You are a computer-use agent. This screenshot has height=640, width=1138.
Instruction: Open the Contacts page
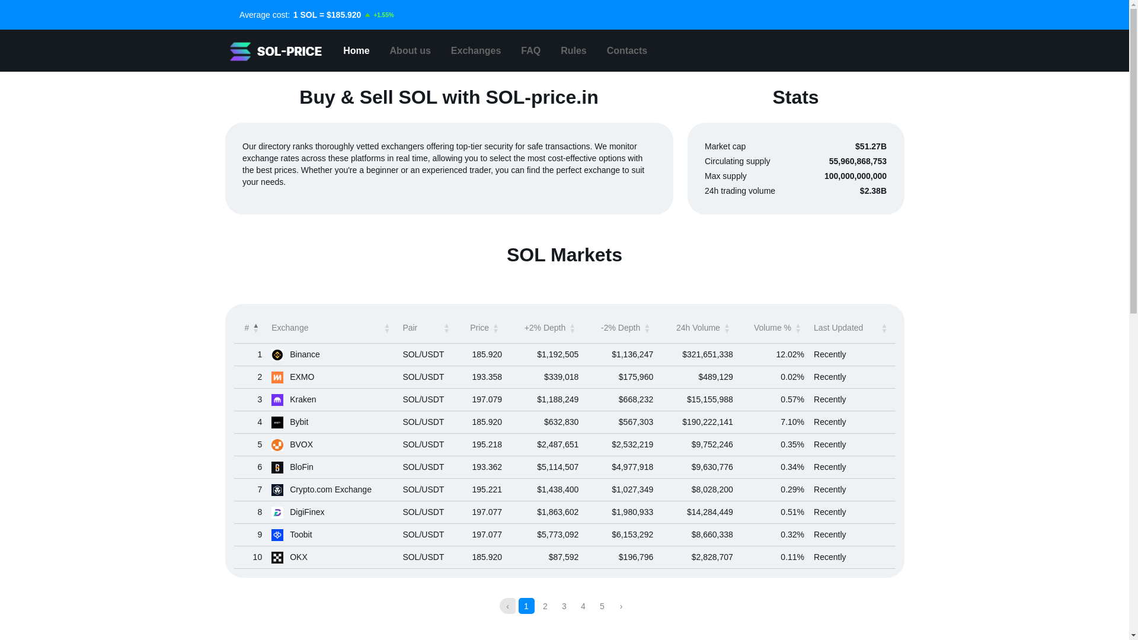[x=626, y=51]
